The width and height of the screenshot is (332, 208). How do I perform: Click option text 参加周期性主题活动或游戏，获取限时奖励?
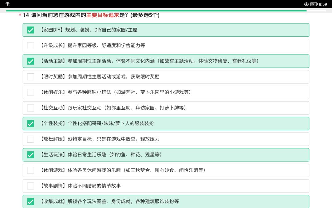(x=113, y=77)
